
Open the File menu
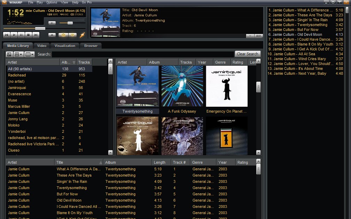[x=31, y=2]
